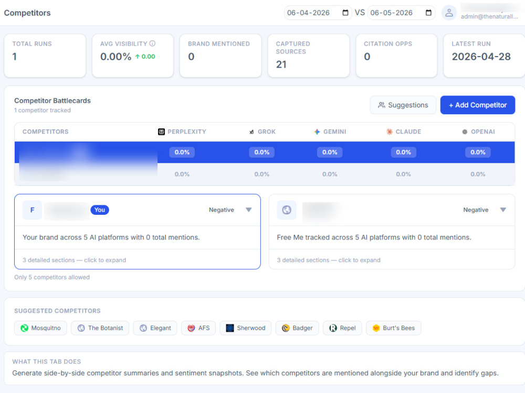Click the Gemini logo in table header
525x393 pixels.
pyautogui.click(x=317, y=132)
